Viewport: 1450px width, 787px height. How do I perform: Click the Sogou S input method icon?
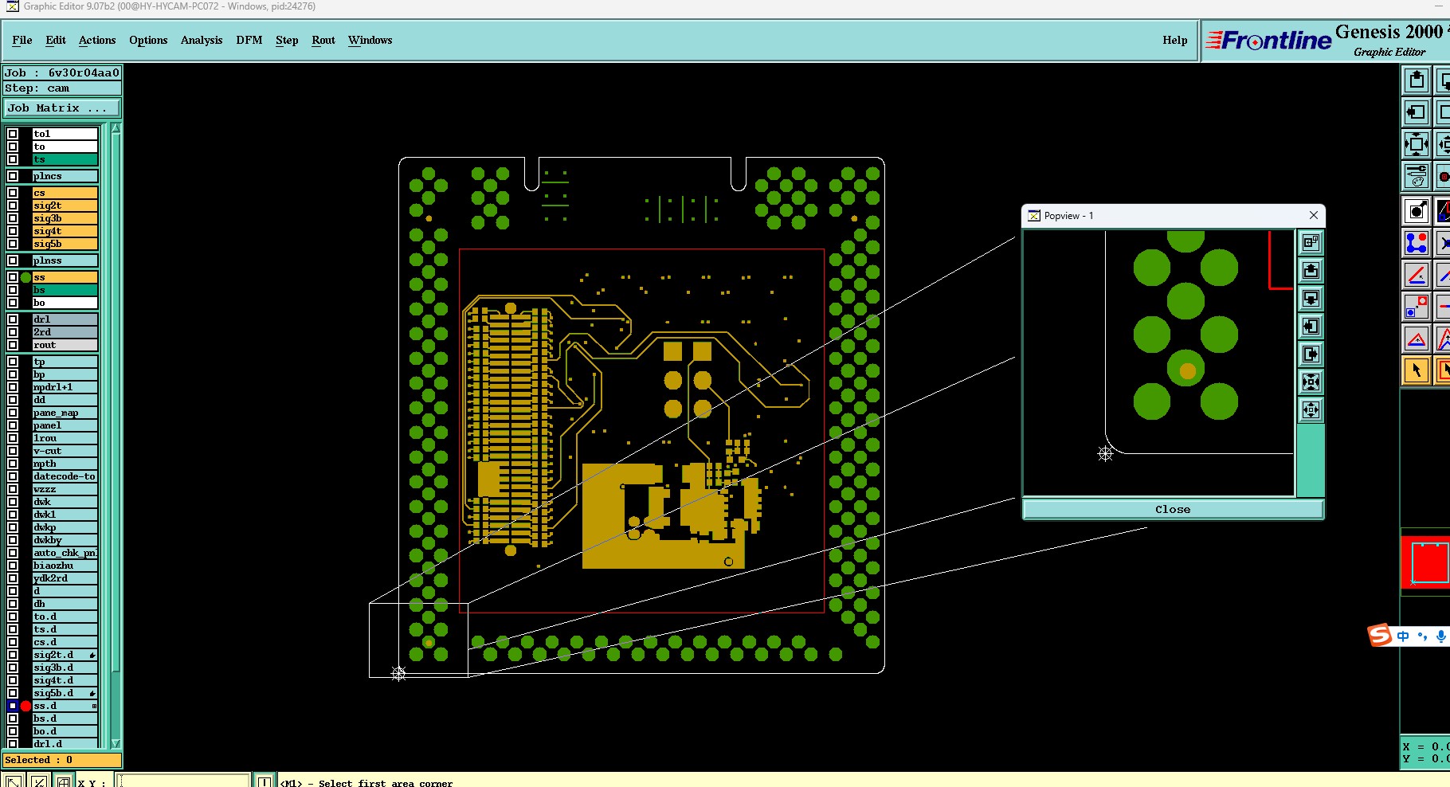click(x=1380, y=635)
